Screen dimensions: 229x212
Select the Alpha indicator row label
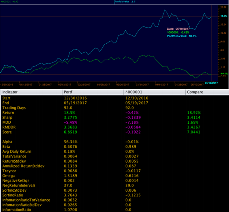tap(7, 142)
